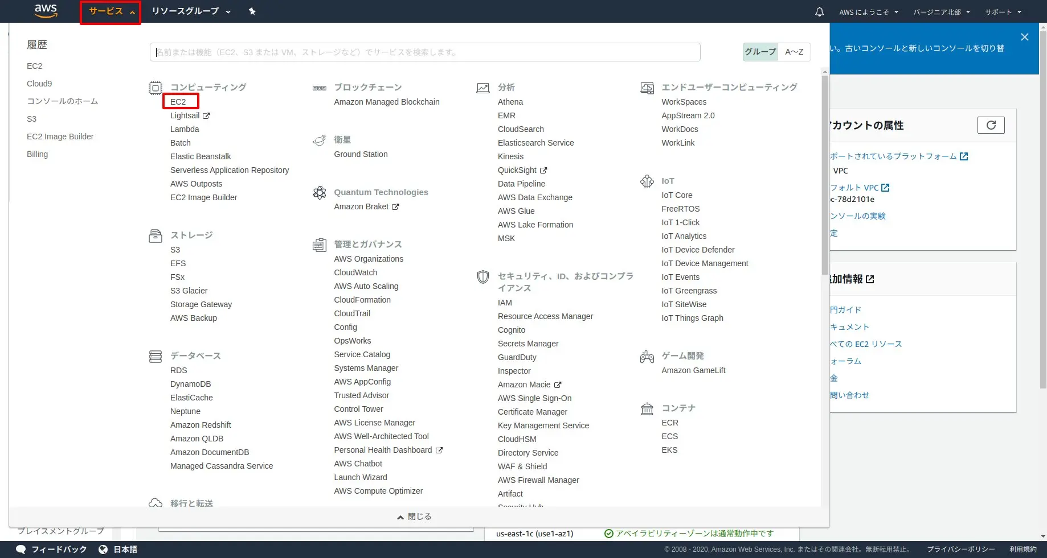Image resolution: width=1047 pixels, height=558 pixels.
Task: Open Athena service link
Action: click(510, 102)
